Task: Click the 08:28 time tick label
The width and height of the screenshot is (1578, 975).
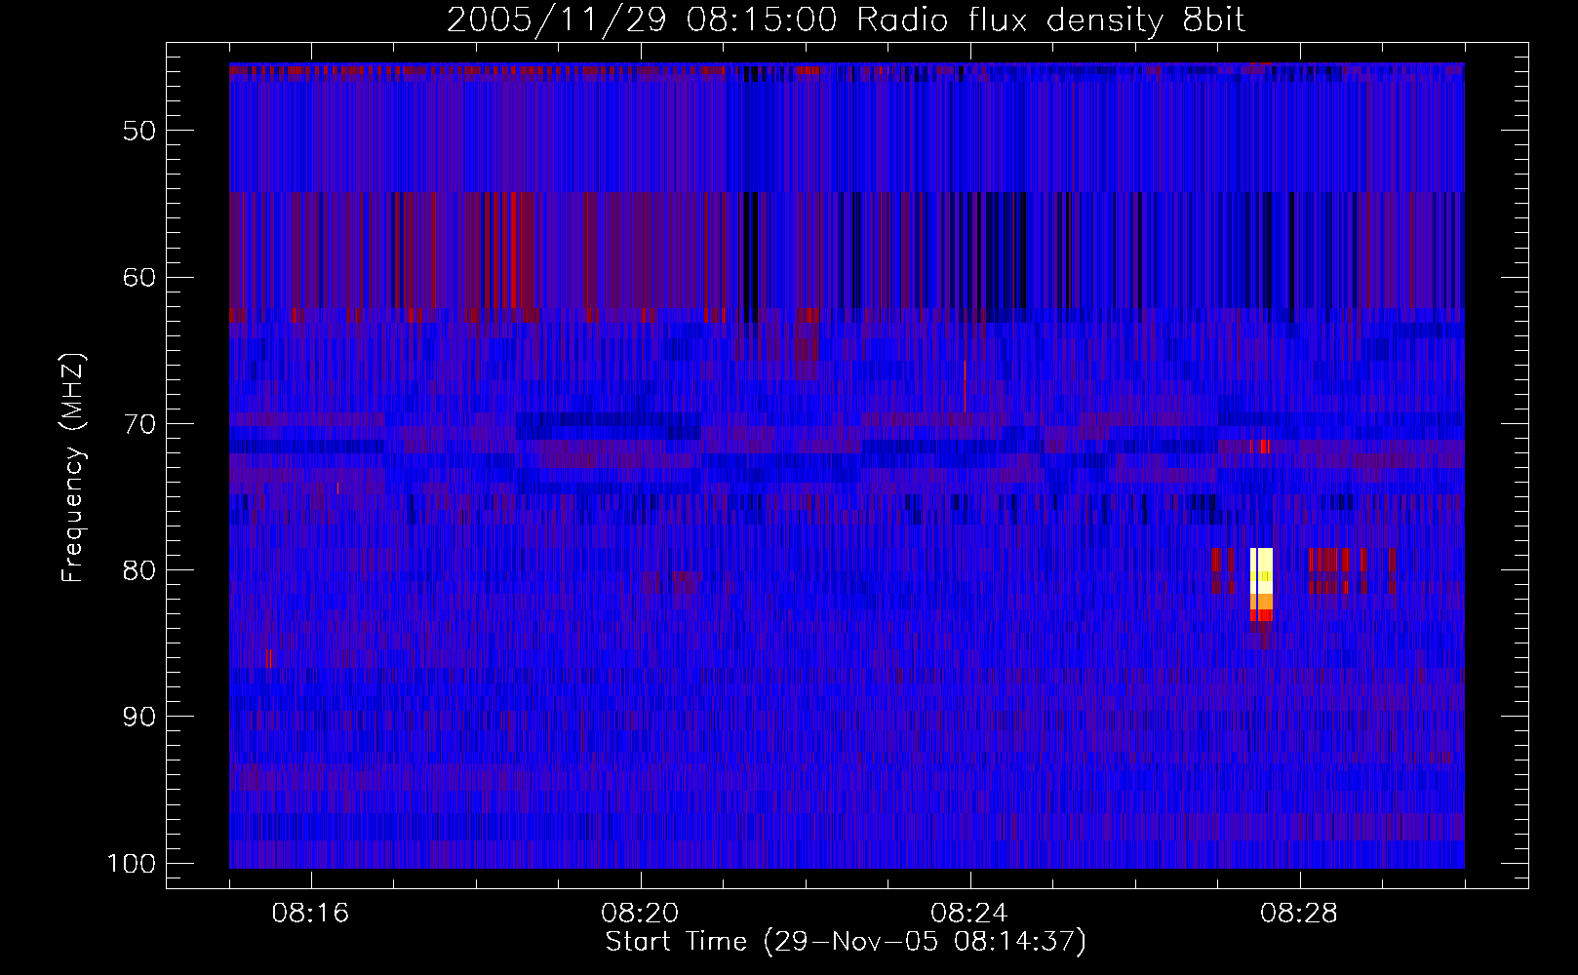Action: click(1300, 914)
